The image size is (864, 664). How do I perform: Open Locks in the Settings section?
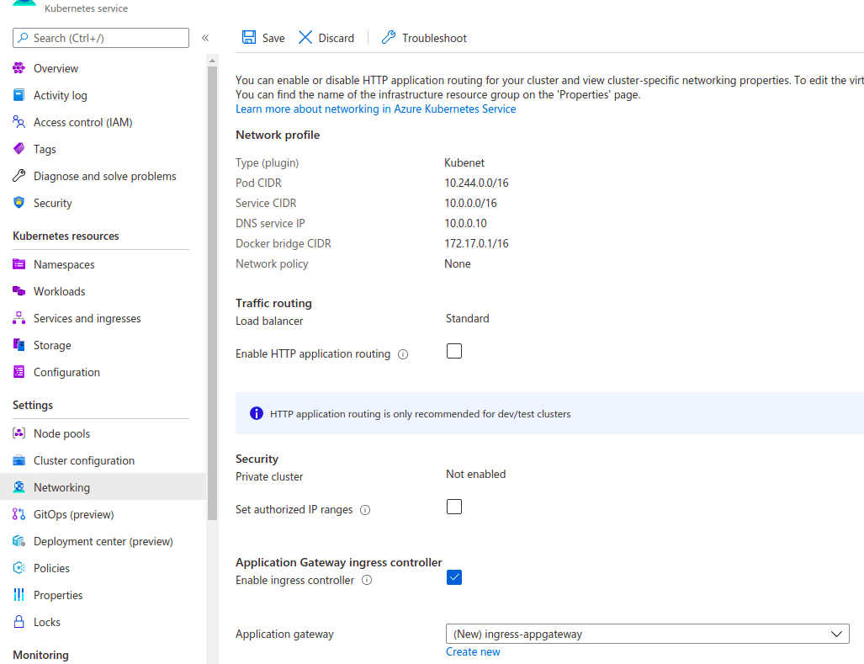pyautogui.click(x=47, y=623)
